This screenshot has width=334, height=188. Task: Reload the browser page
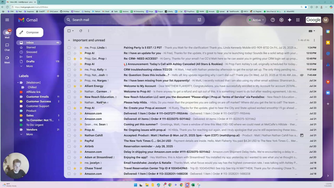[7, 7]
